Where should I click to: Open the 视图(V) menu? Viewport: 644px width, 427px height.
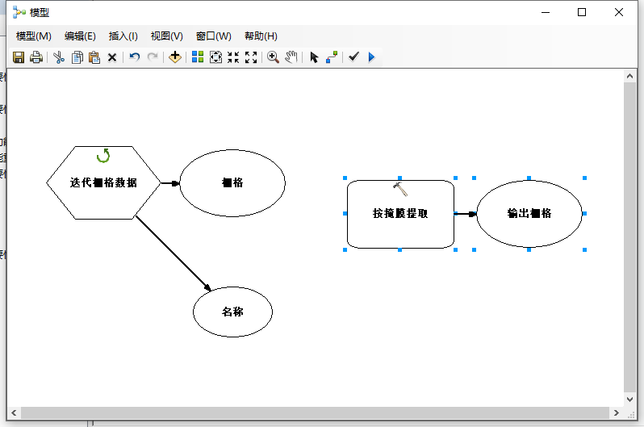[167, 36]
